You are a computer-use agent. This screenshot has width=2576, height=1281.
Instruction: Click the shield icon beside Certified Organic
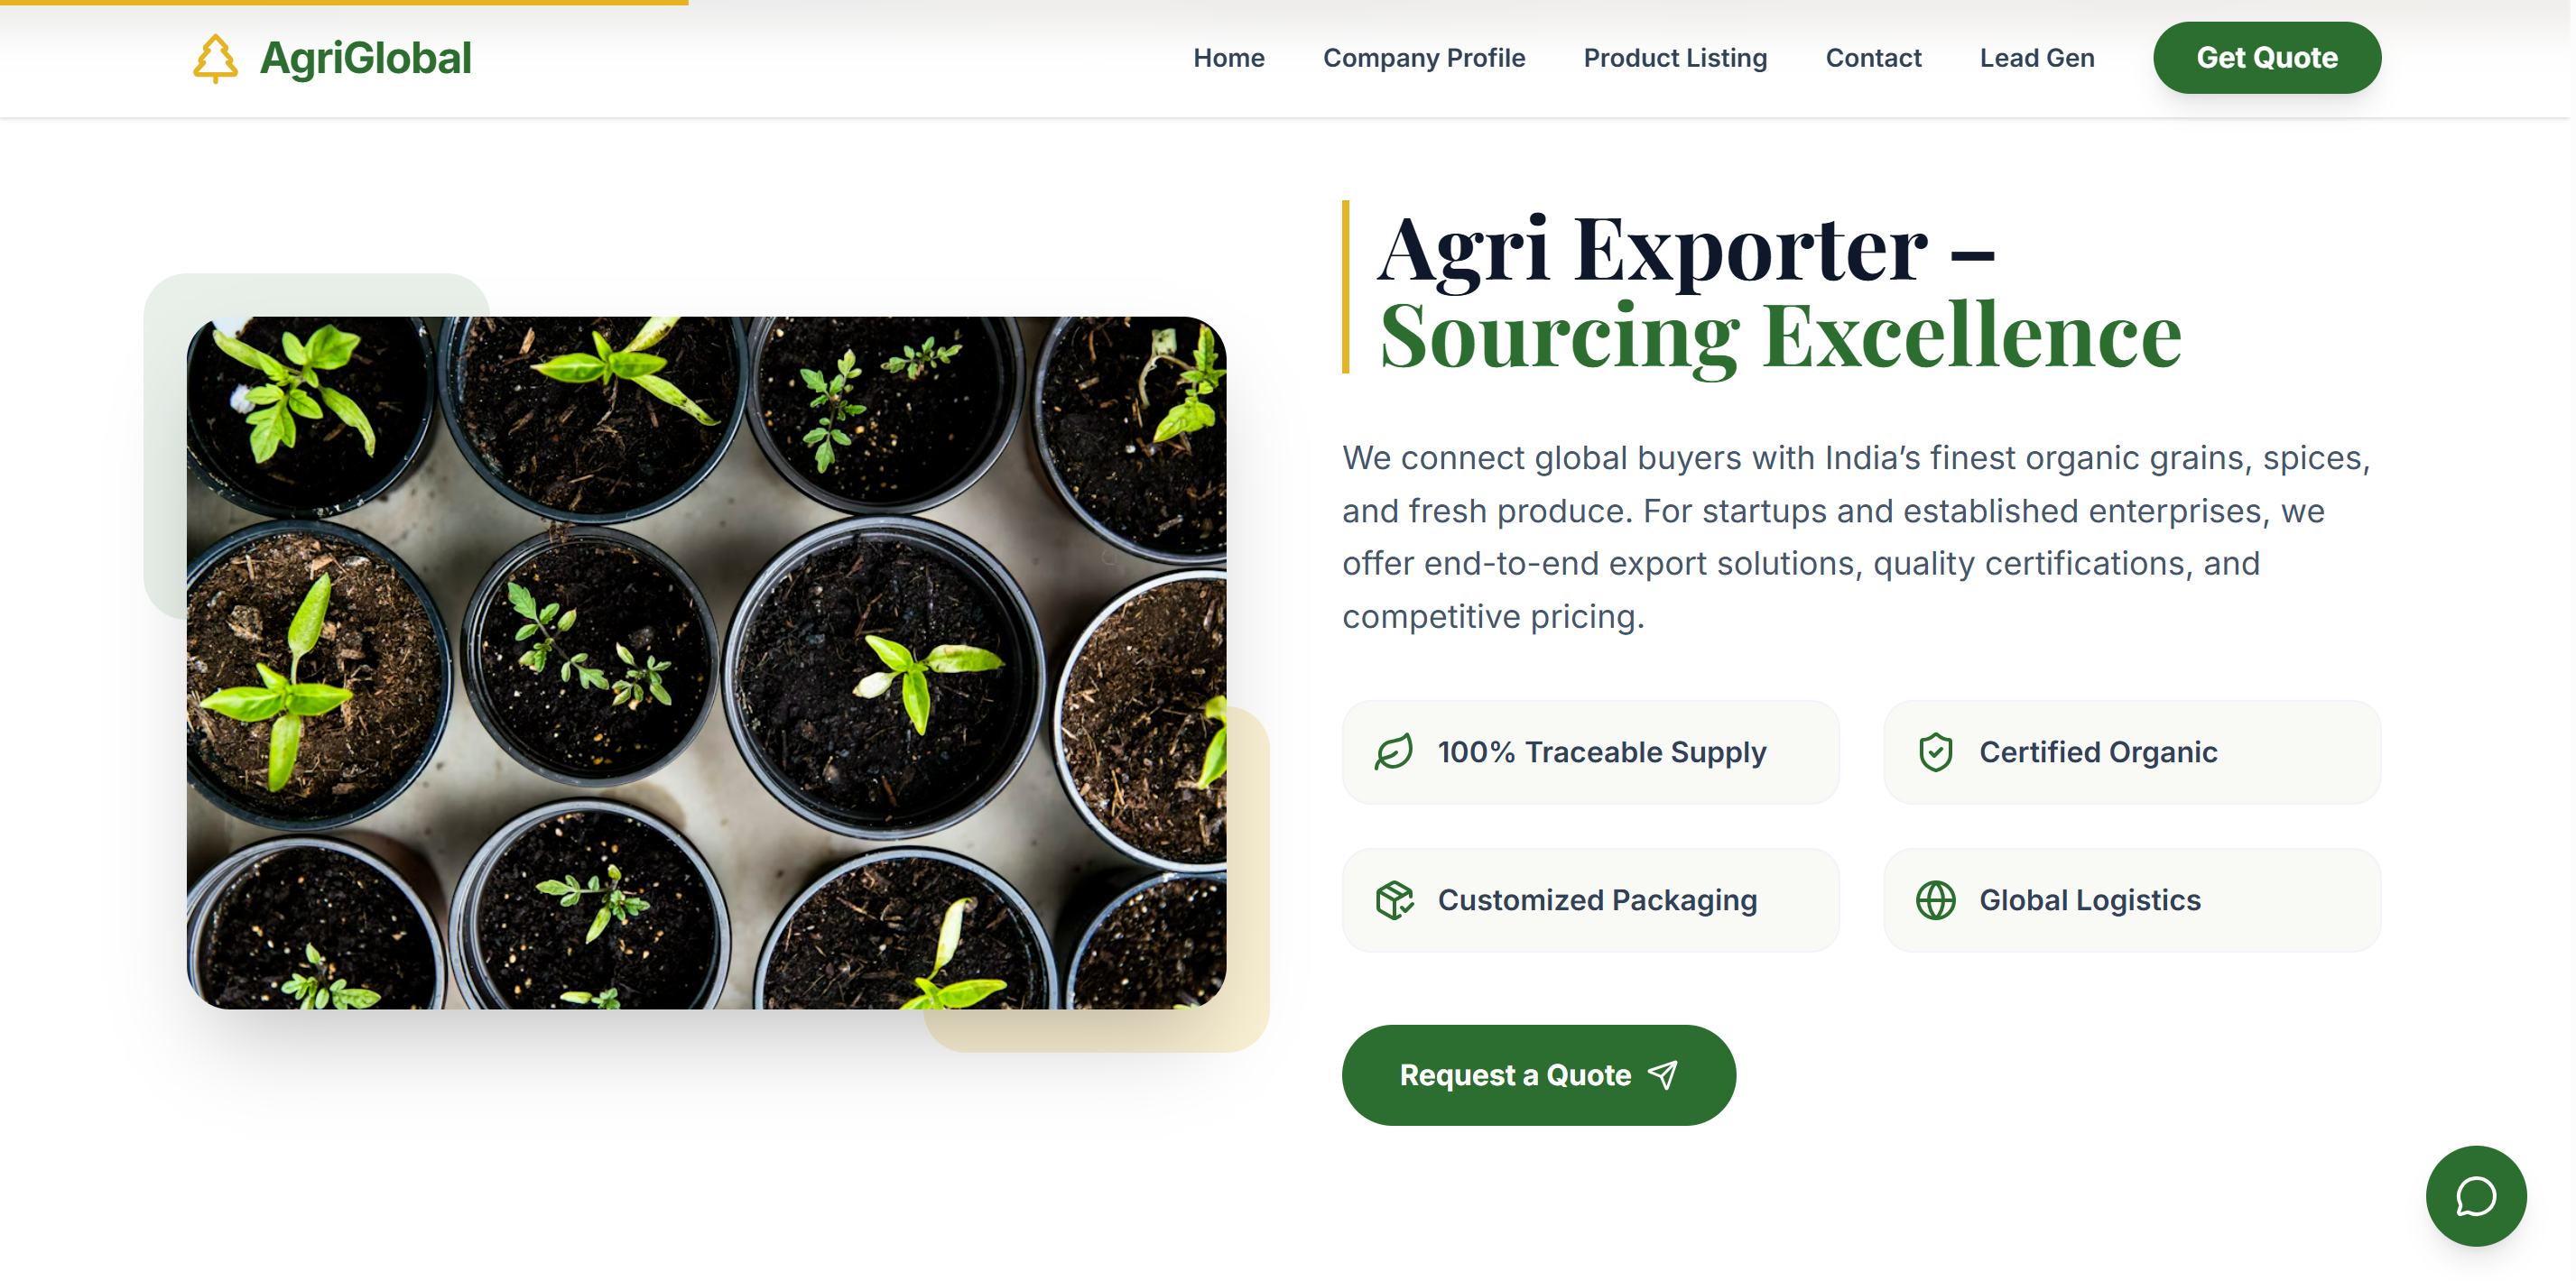(x=1935, y=752)
